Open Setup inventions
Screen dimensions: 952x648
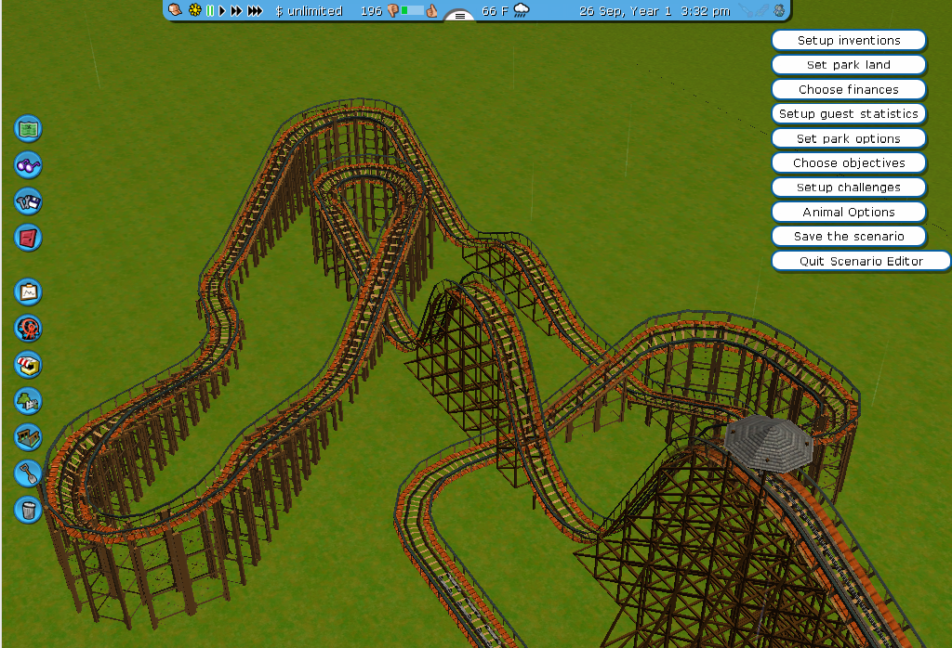[848, 40]
